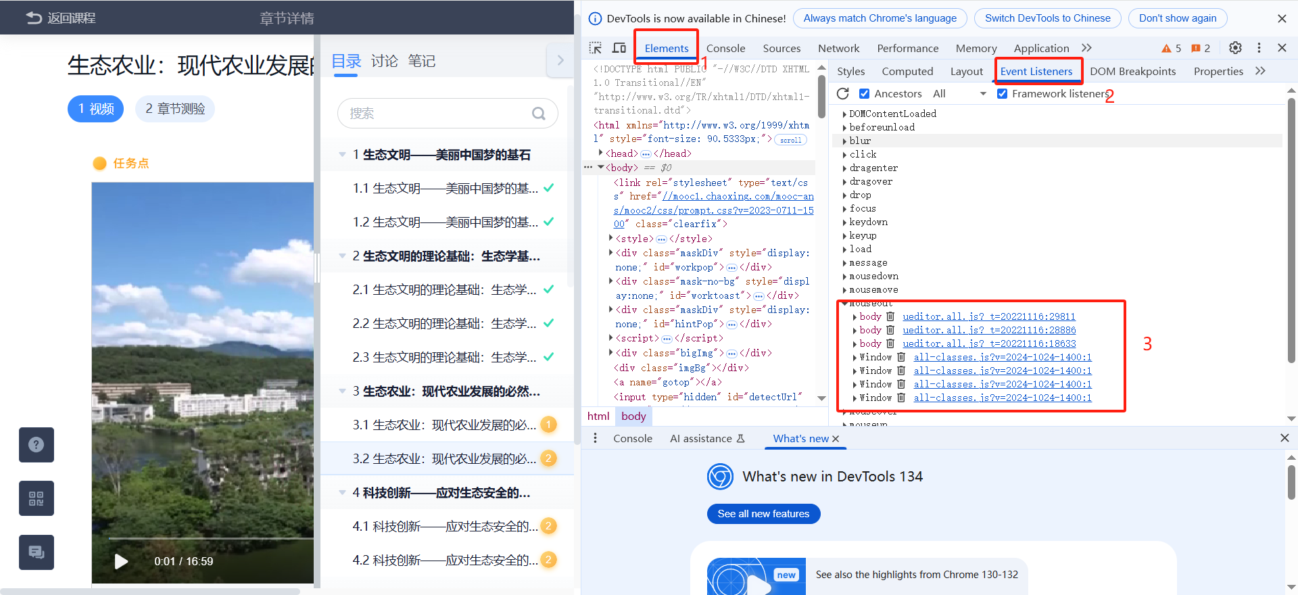Click Switch DevTools to Chinese
The width and height of the screenshot is (1298, 595).
pyautogui.click(x=1047, y=18)
